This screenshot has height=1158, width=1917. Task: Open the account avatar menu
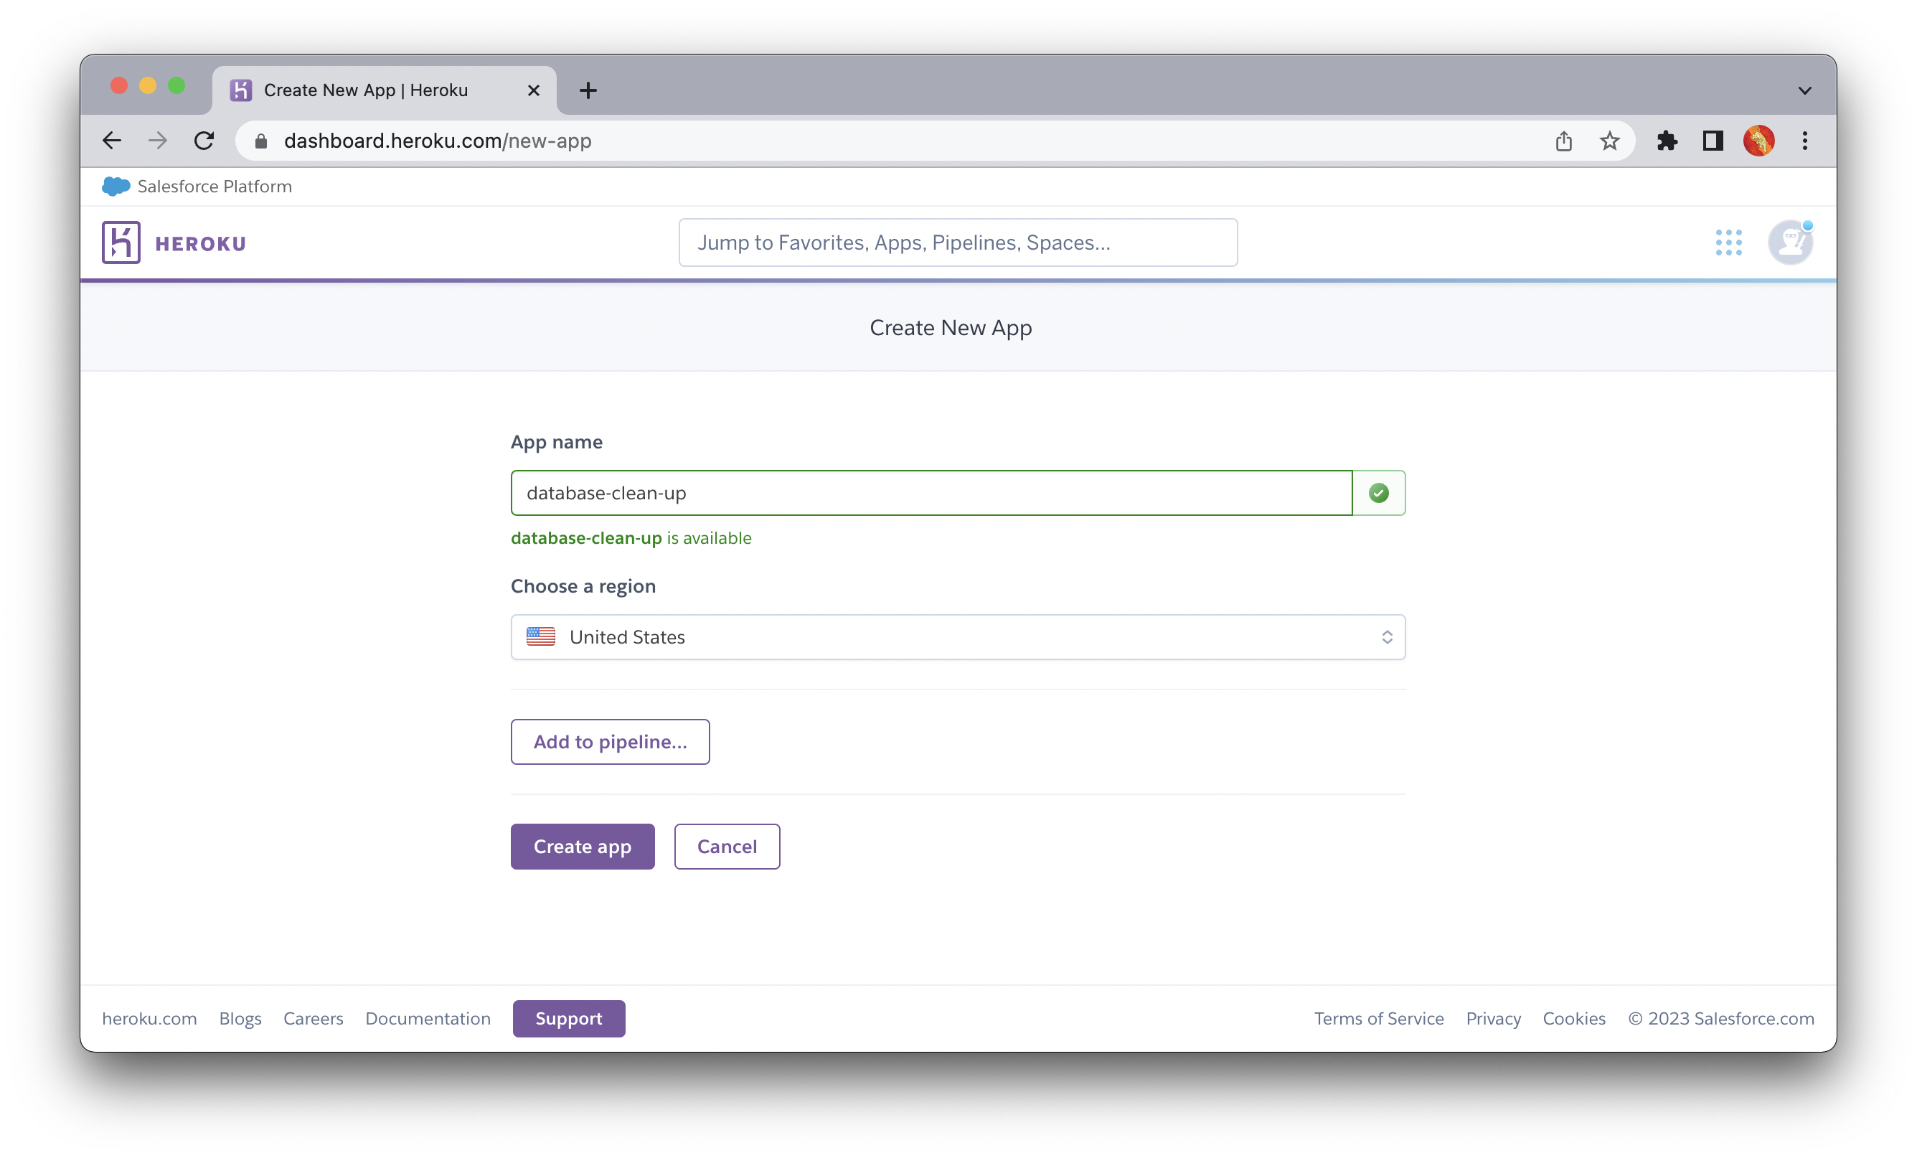tap(1791, 242)
